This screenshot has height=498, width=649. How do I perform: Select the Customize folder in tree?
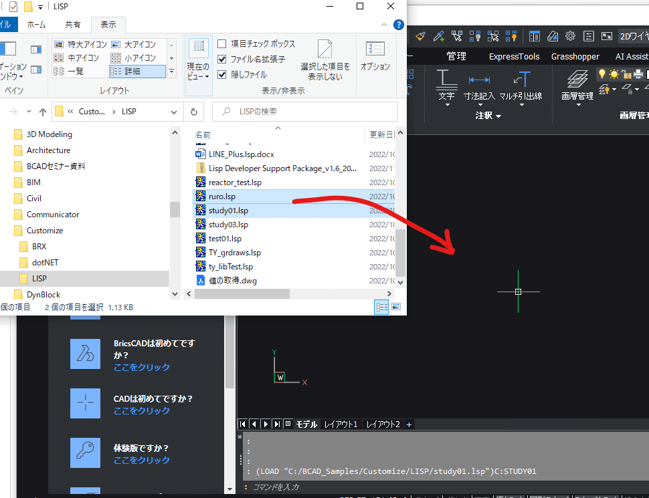tap(45, 231)
